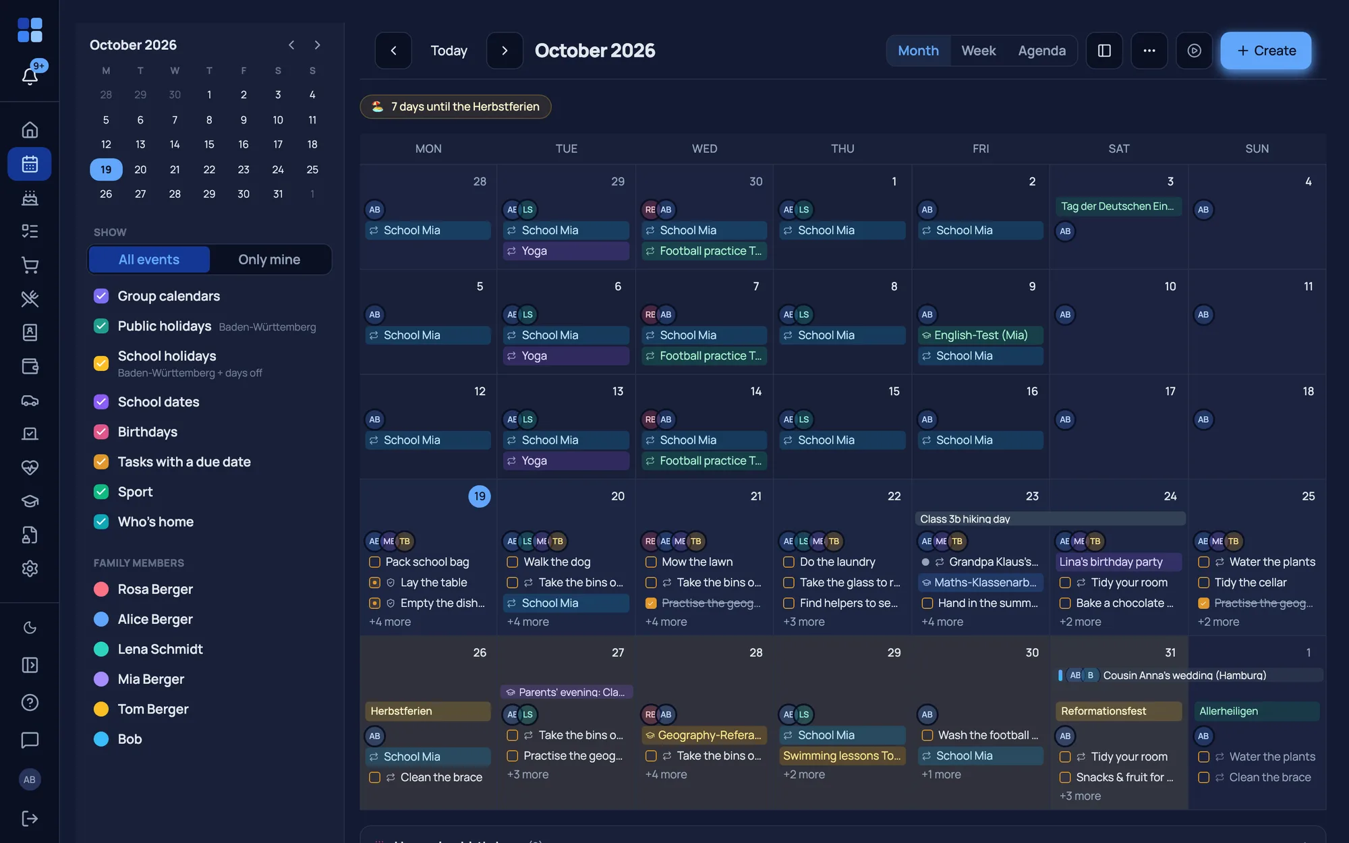The image size is (1349, 843).
Task: Toggle the Sport checkbox
Action: 101,492
